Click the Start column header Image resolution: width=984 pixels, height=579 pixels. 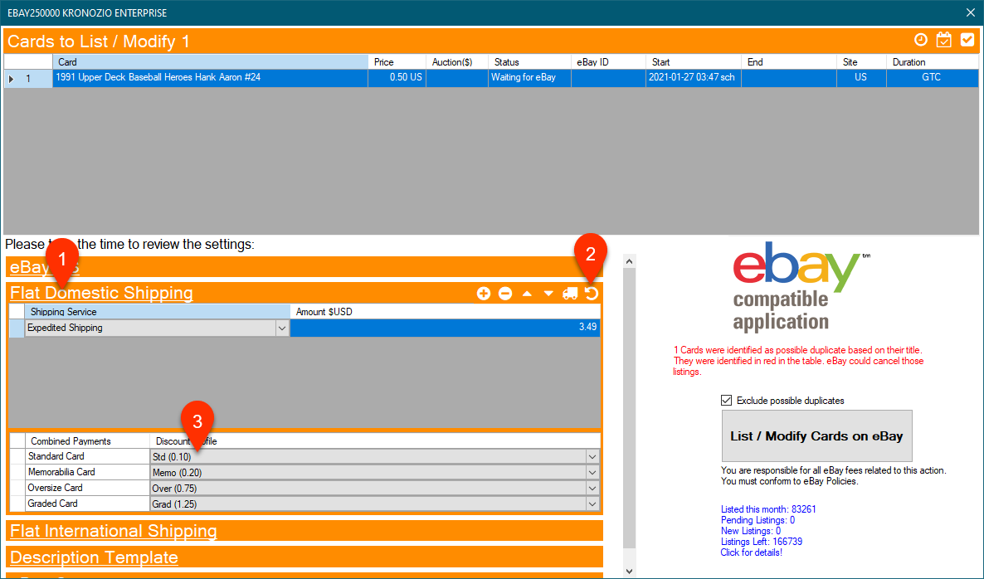pyautogui.click(x=694, y=62)
